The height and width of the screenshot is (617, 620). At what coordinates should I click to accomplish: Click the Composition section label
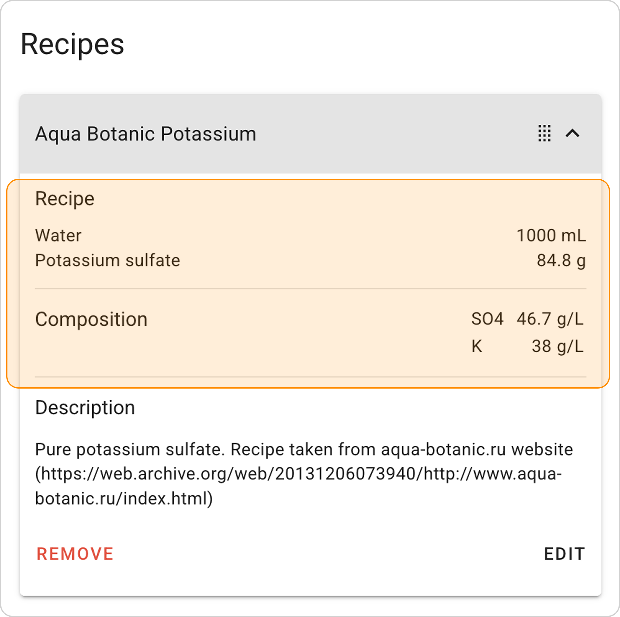click(x=91, y=319)
